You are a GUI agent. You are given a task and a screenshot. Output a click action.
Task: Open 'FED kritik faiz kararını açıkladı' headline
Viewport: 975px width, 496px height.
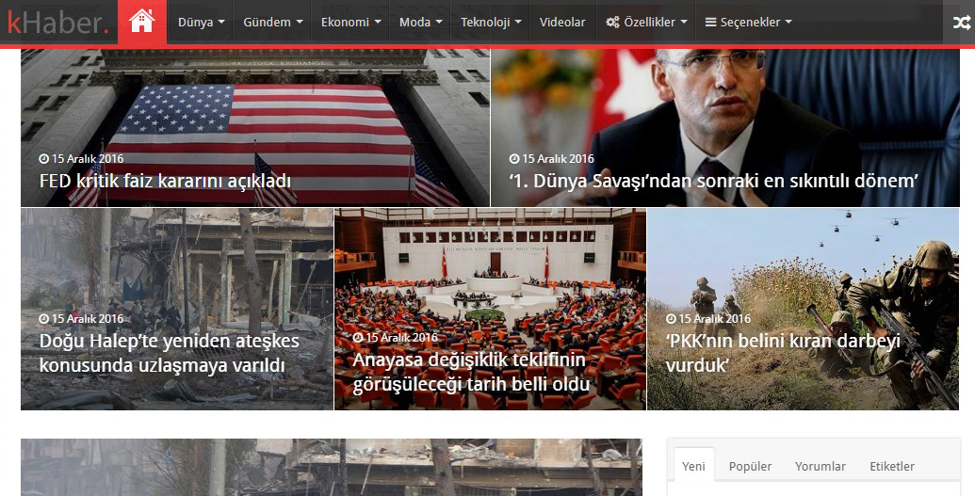coord(165,182)
